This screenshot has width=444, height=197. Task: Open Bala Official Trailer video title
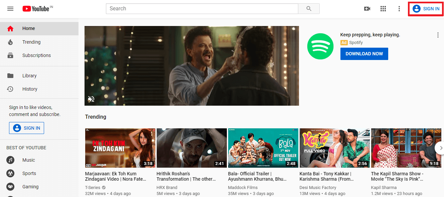point(257,176)
